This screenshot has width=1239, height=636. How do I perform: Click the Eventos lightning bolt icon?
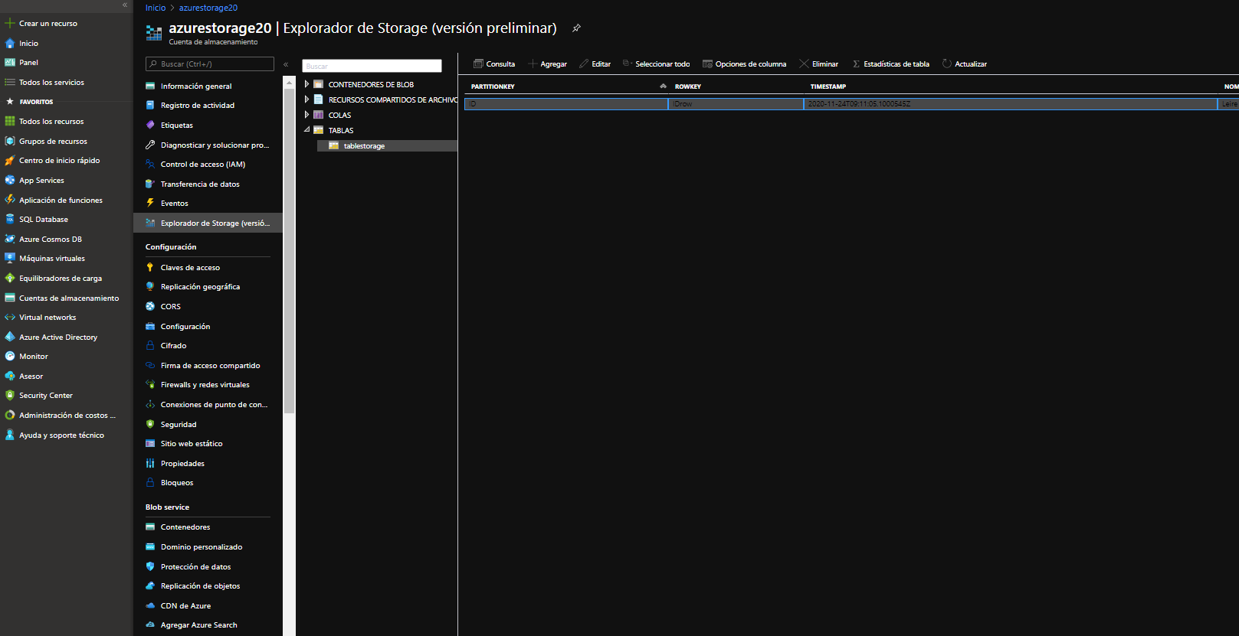tap(150, 204)
